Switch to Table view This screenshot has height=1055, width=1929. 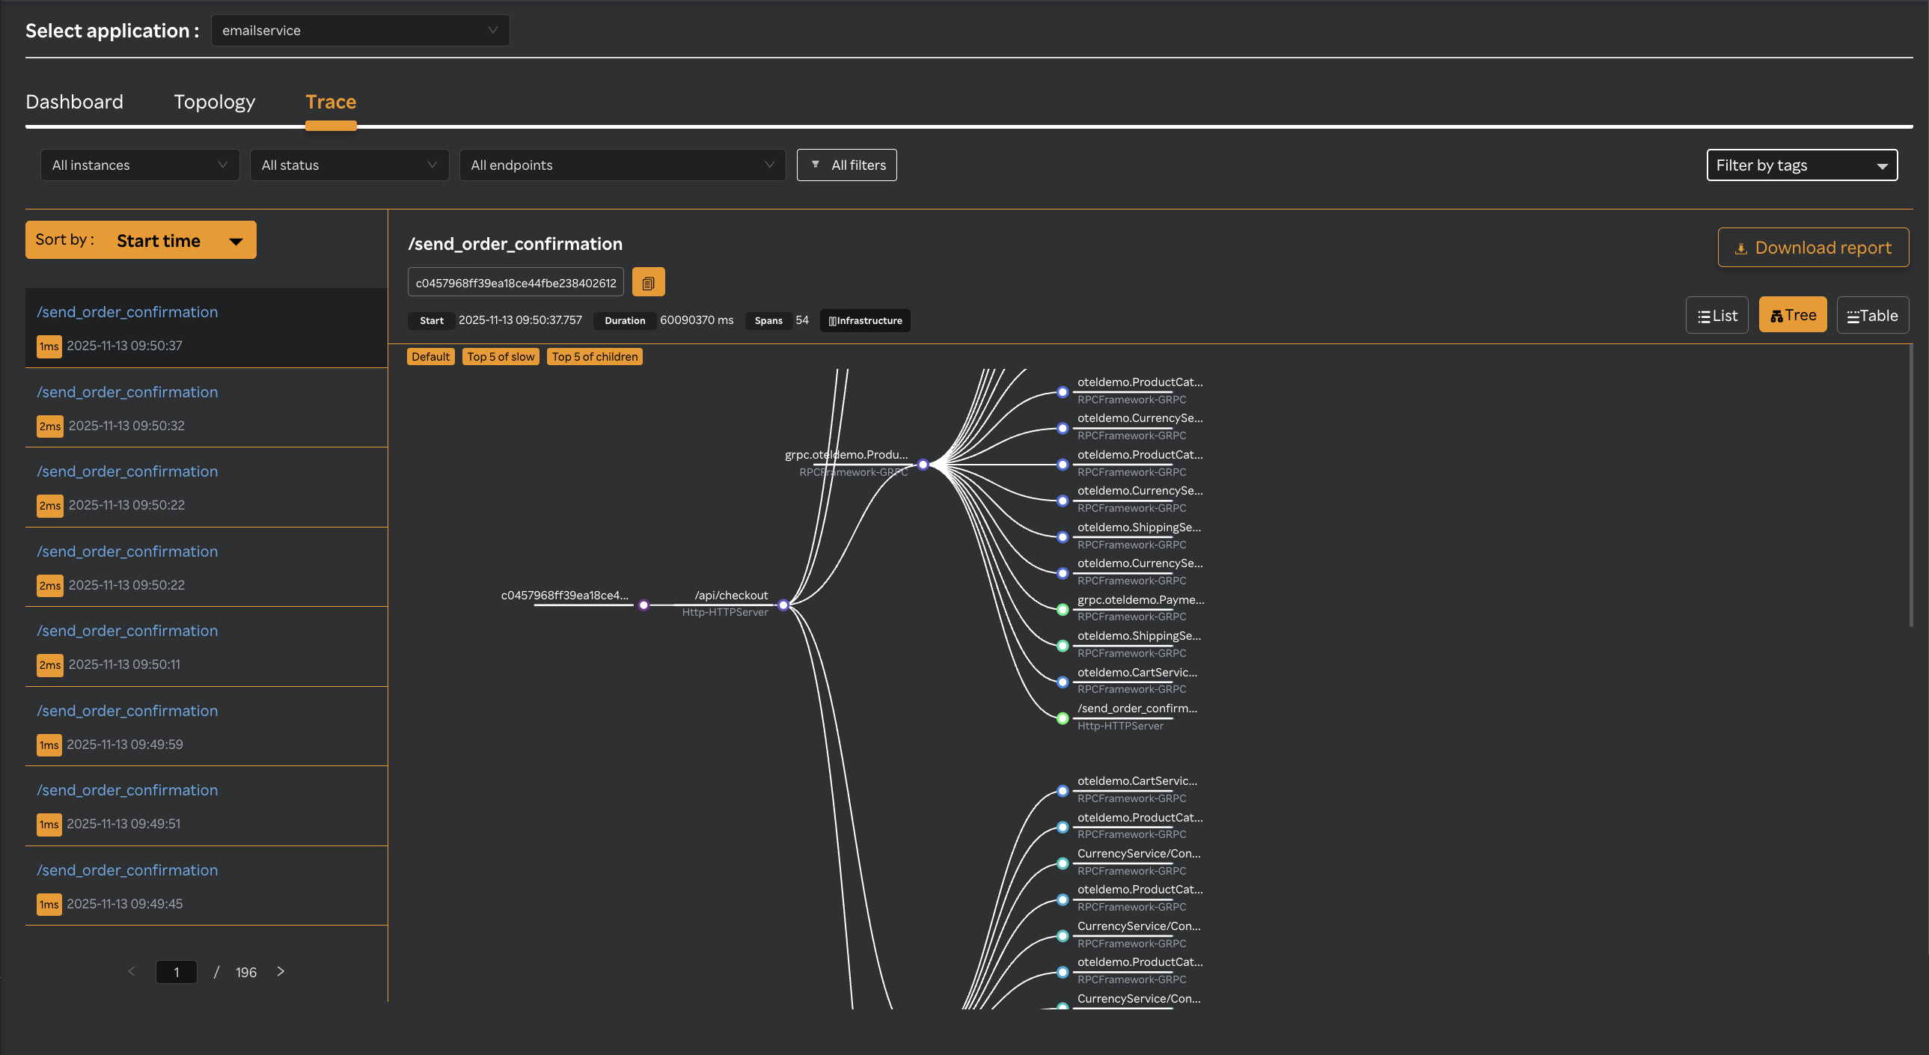[x=1872, y=315]
